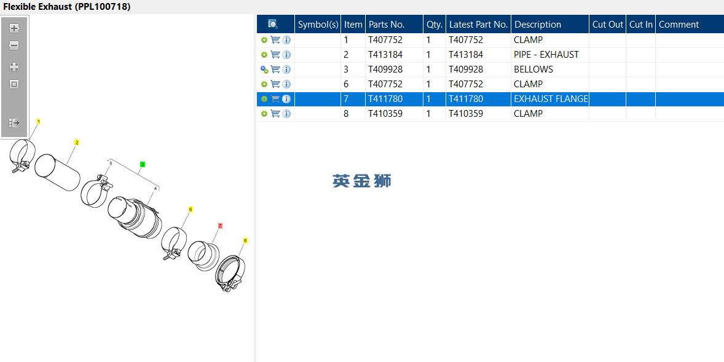Click the single-square fit view icon
This screenshot has width=724, height=362.
(x=14, y=84)
